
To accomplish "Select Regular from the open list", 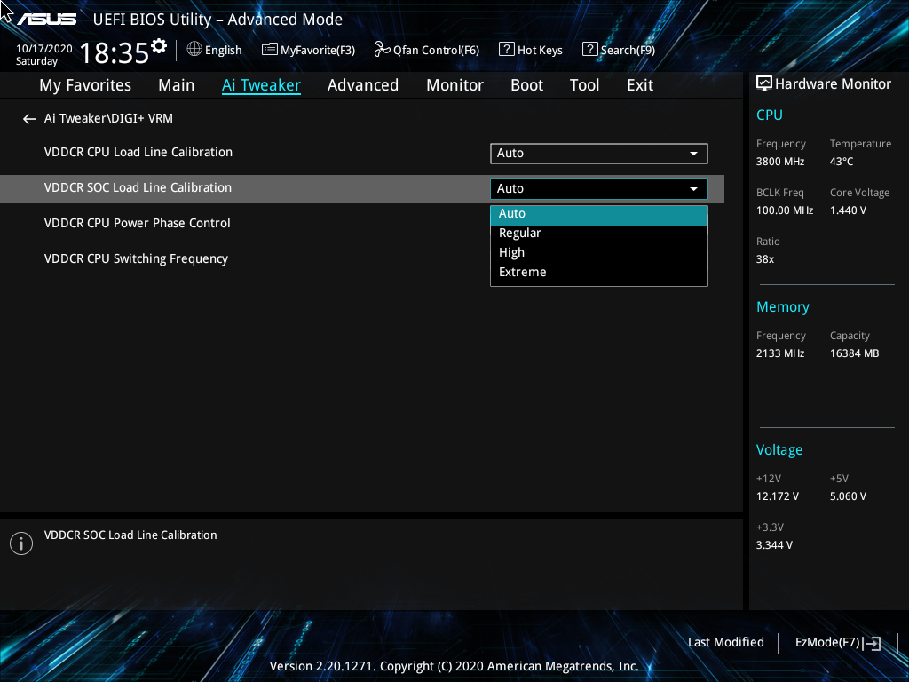I will (x=599, y=234).
